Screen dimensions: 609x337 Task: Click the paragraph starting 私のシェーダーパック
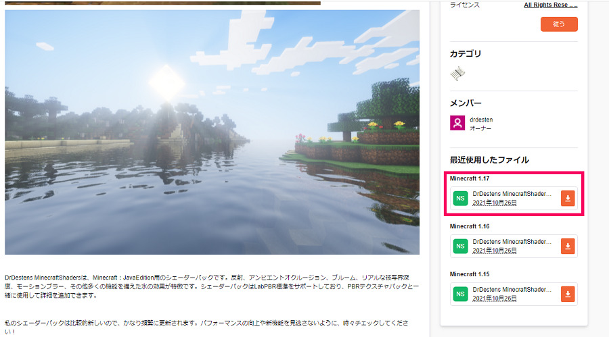(206, 327)
